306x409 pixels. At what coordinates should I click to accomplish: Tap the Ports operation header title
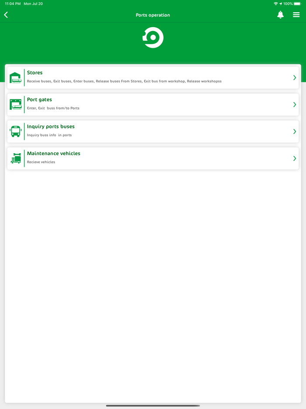tap(153, 15)
